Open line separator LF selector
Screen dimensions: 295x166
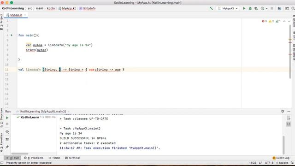260,163
